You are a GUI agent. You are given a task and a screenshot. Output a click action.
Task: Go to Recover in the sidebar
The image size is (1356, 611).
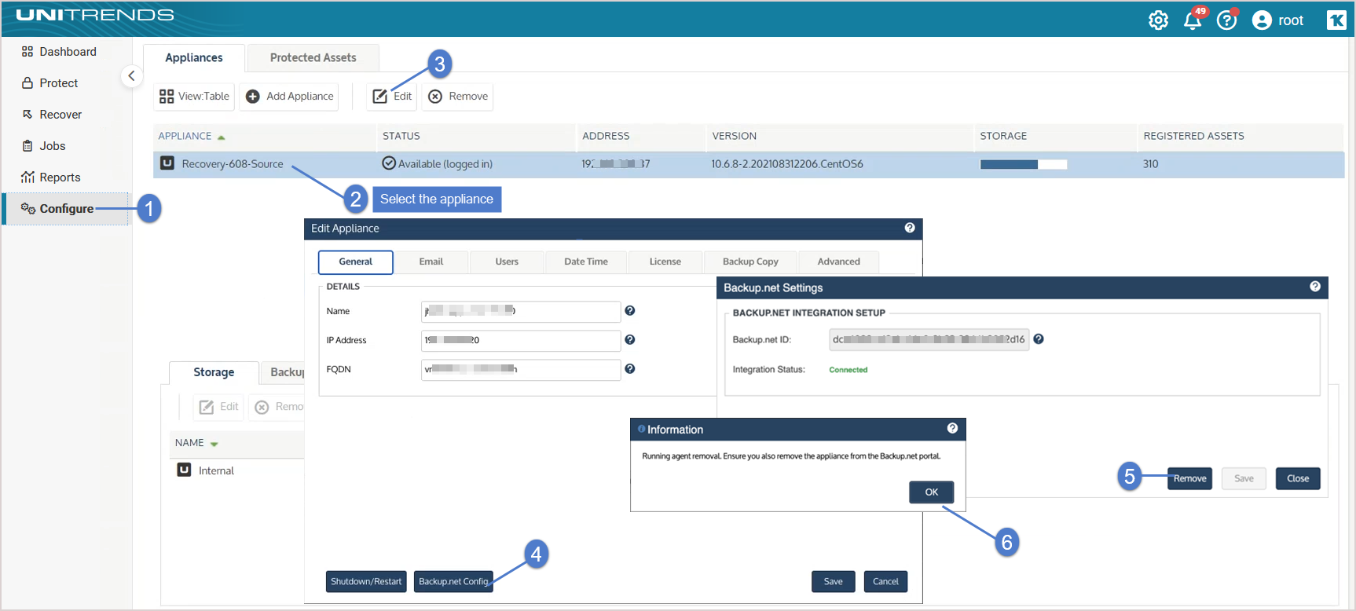coord(51,115)
